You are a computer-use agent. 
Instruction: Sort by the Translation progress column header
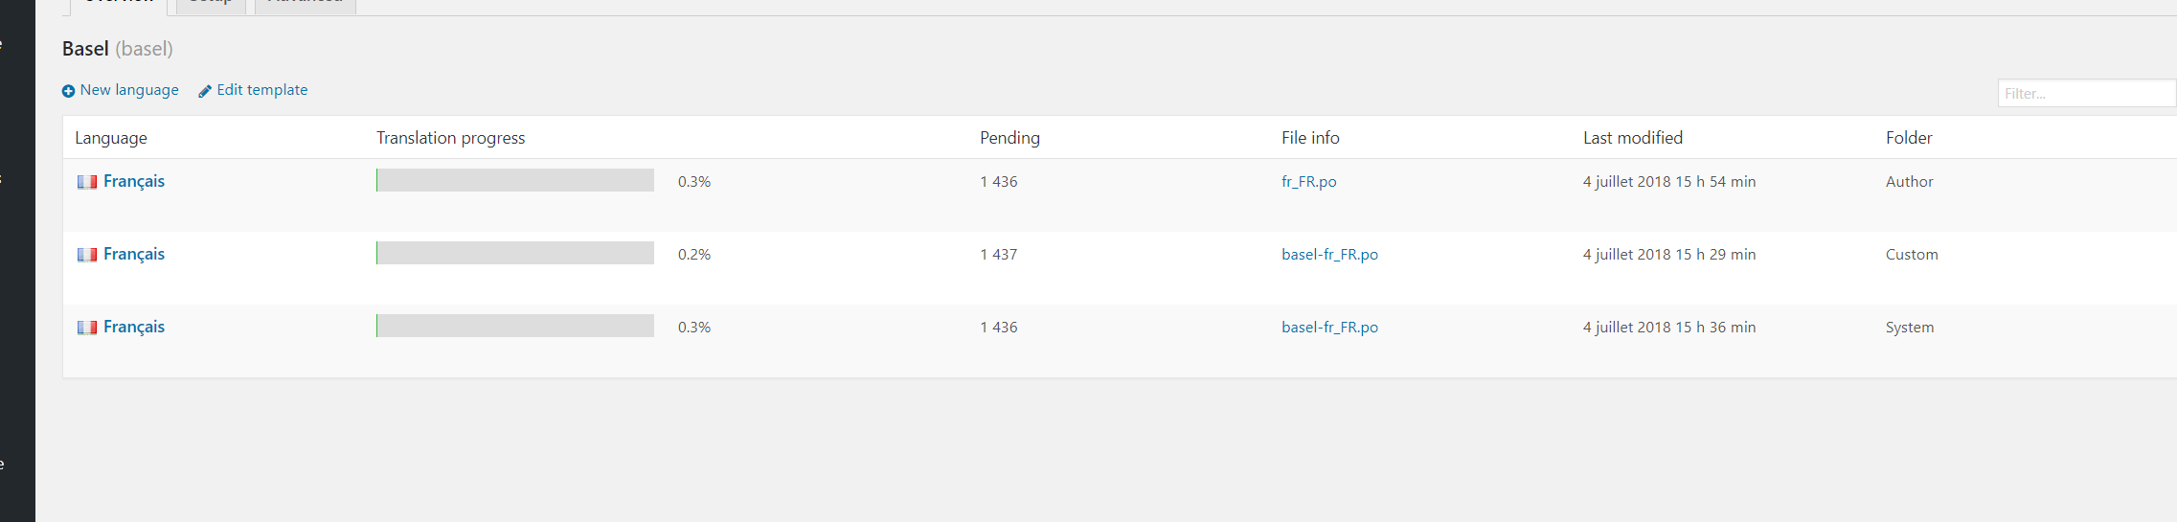pyautogui.click(x=450, y=138)
